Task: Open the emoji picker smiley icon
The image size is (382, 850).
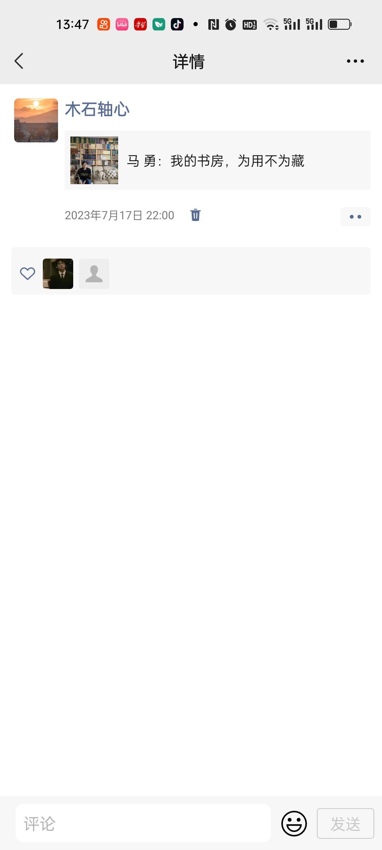Action: point(294,823)
